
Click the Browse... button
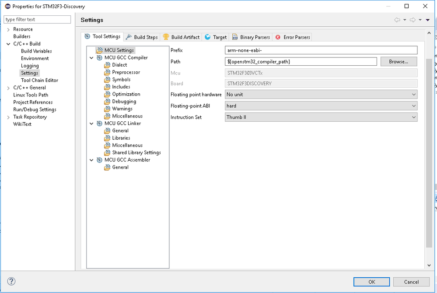pos(399,62)
